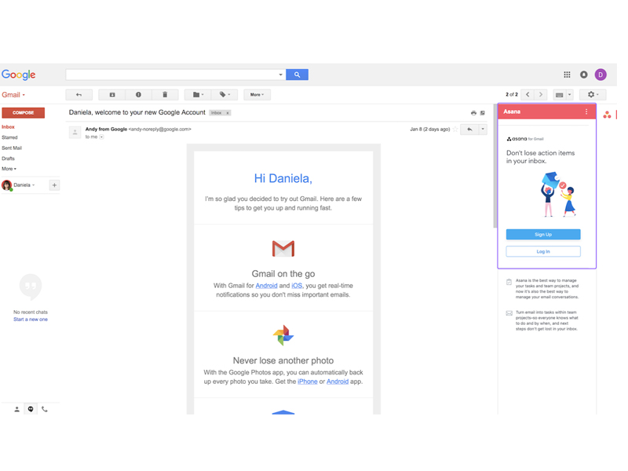Click the Gmail M logo in the email

click(x=283, y=249)
